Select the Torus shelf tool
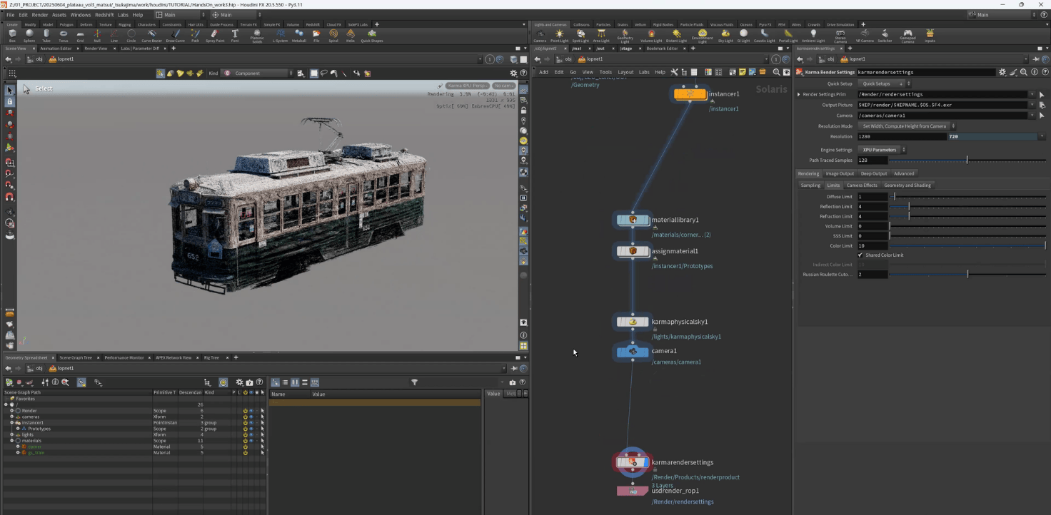 tap(64, 34)
